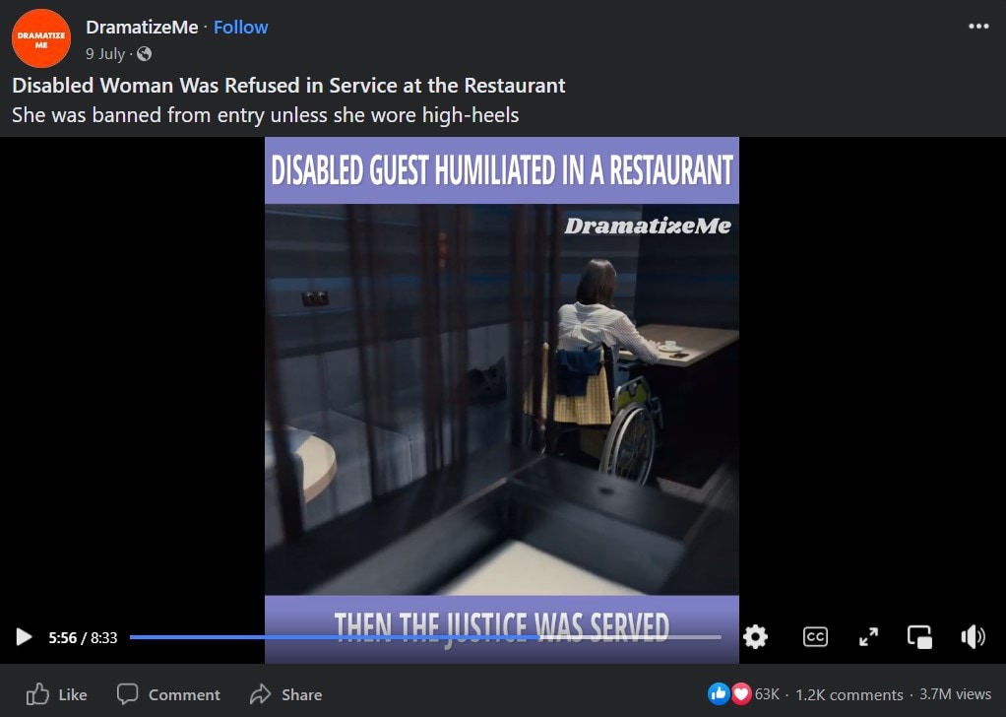Screen dimensions: 1006x717
Task: Like the post
Action: [x=56, y=694]
